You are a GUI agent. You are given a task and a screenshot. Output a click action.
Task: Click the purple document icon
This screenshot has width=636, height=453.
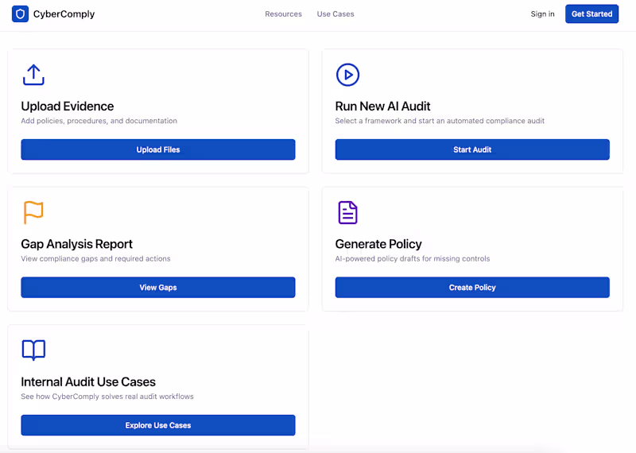click(347, 212)
